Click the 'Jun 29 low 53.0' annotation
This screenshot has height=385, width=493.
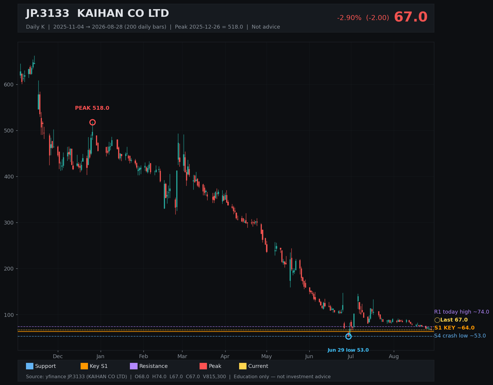pos(348,350)
